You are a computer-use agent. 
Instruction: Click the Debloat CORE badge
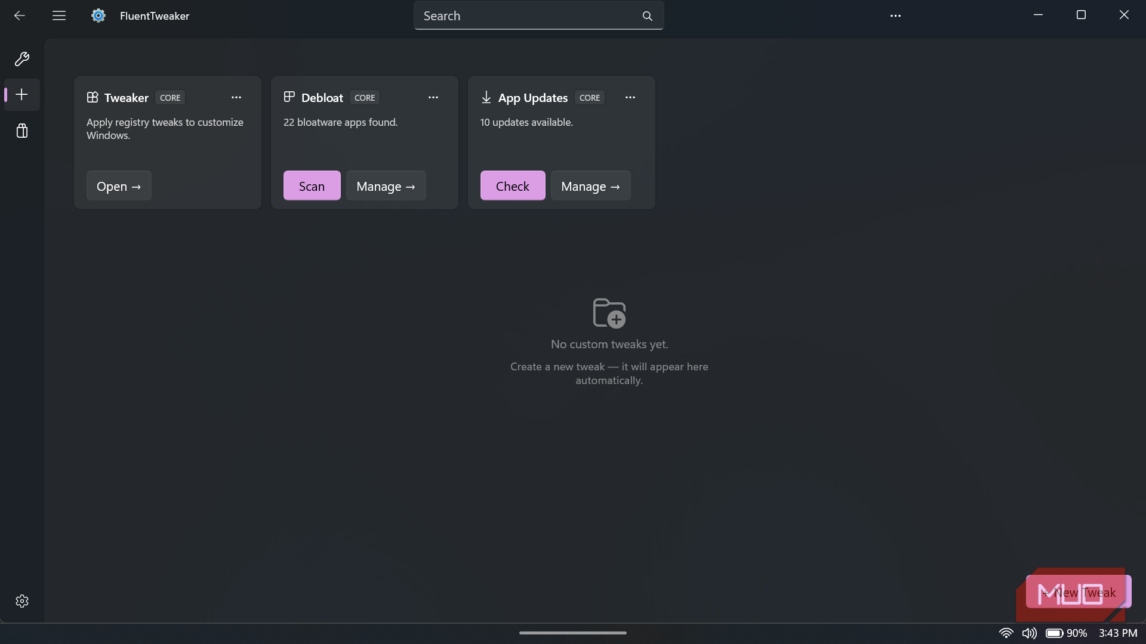pos(365,98)
